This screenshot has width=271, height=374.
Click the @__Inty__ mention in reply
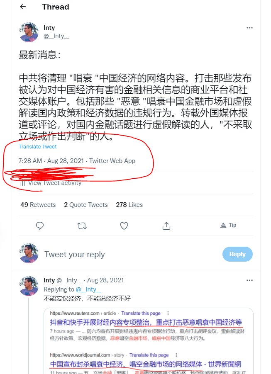click(x=88, y=289)
